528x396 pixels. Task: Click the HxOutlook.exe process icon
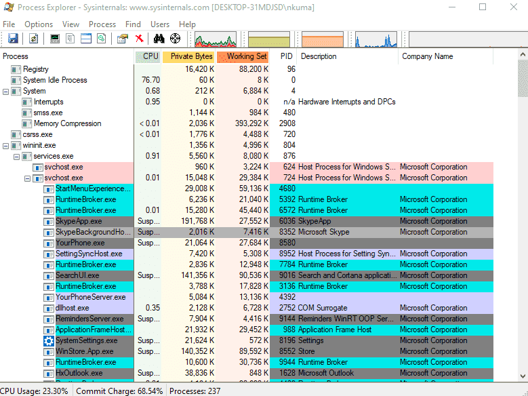[49, 374]
